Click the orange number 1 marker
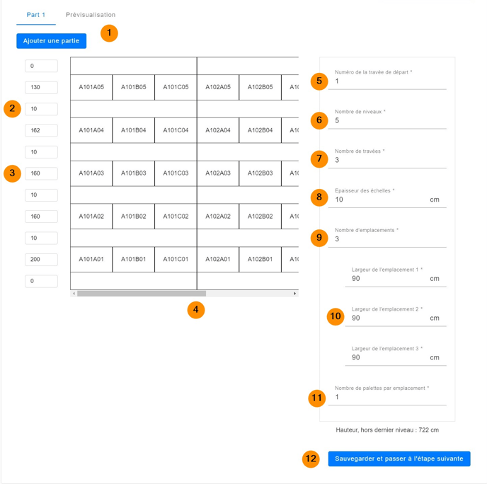The height and width of the screenshot is (484, 487). click(109, 33)
